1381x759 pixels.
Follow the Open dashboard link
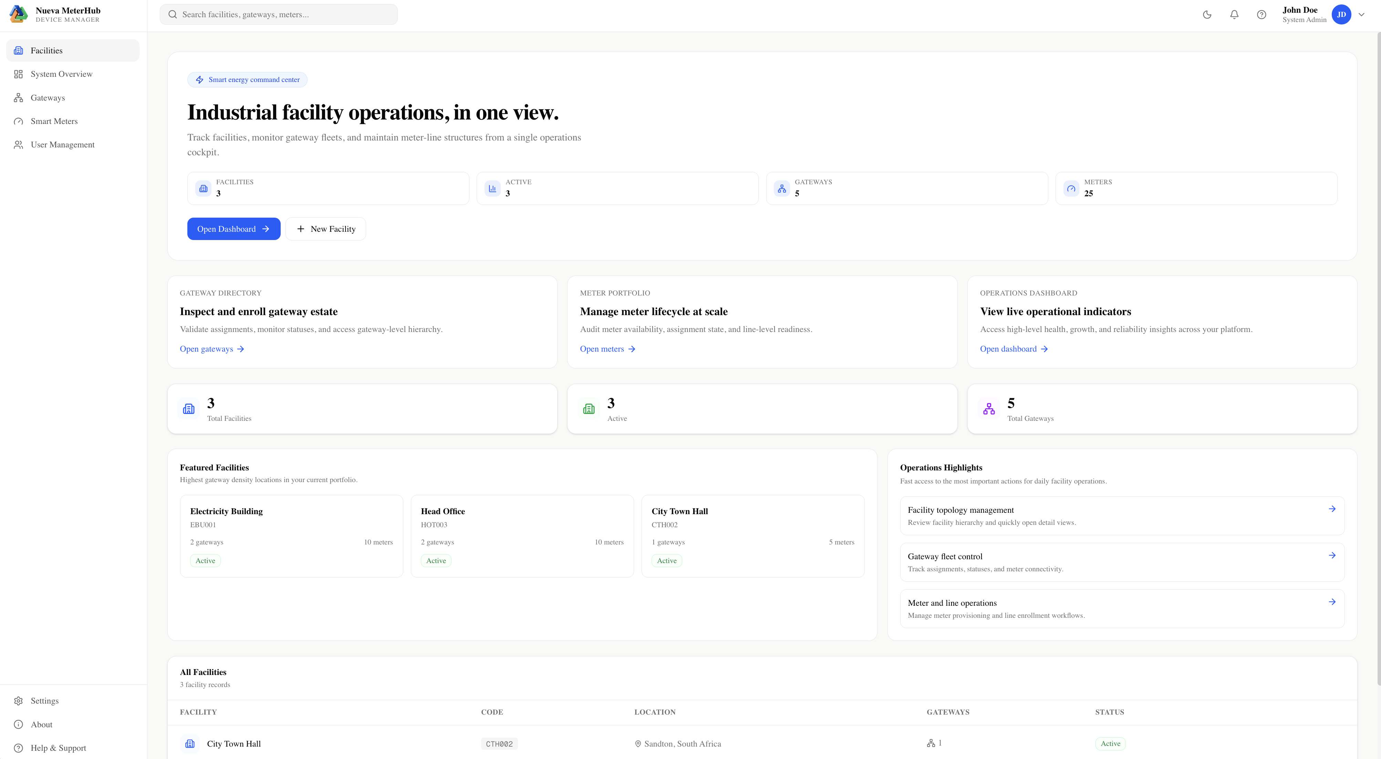(1014, 349)
